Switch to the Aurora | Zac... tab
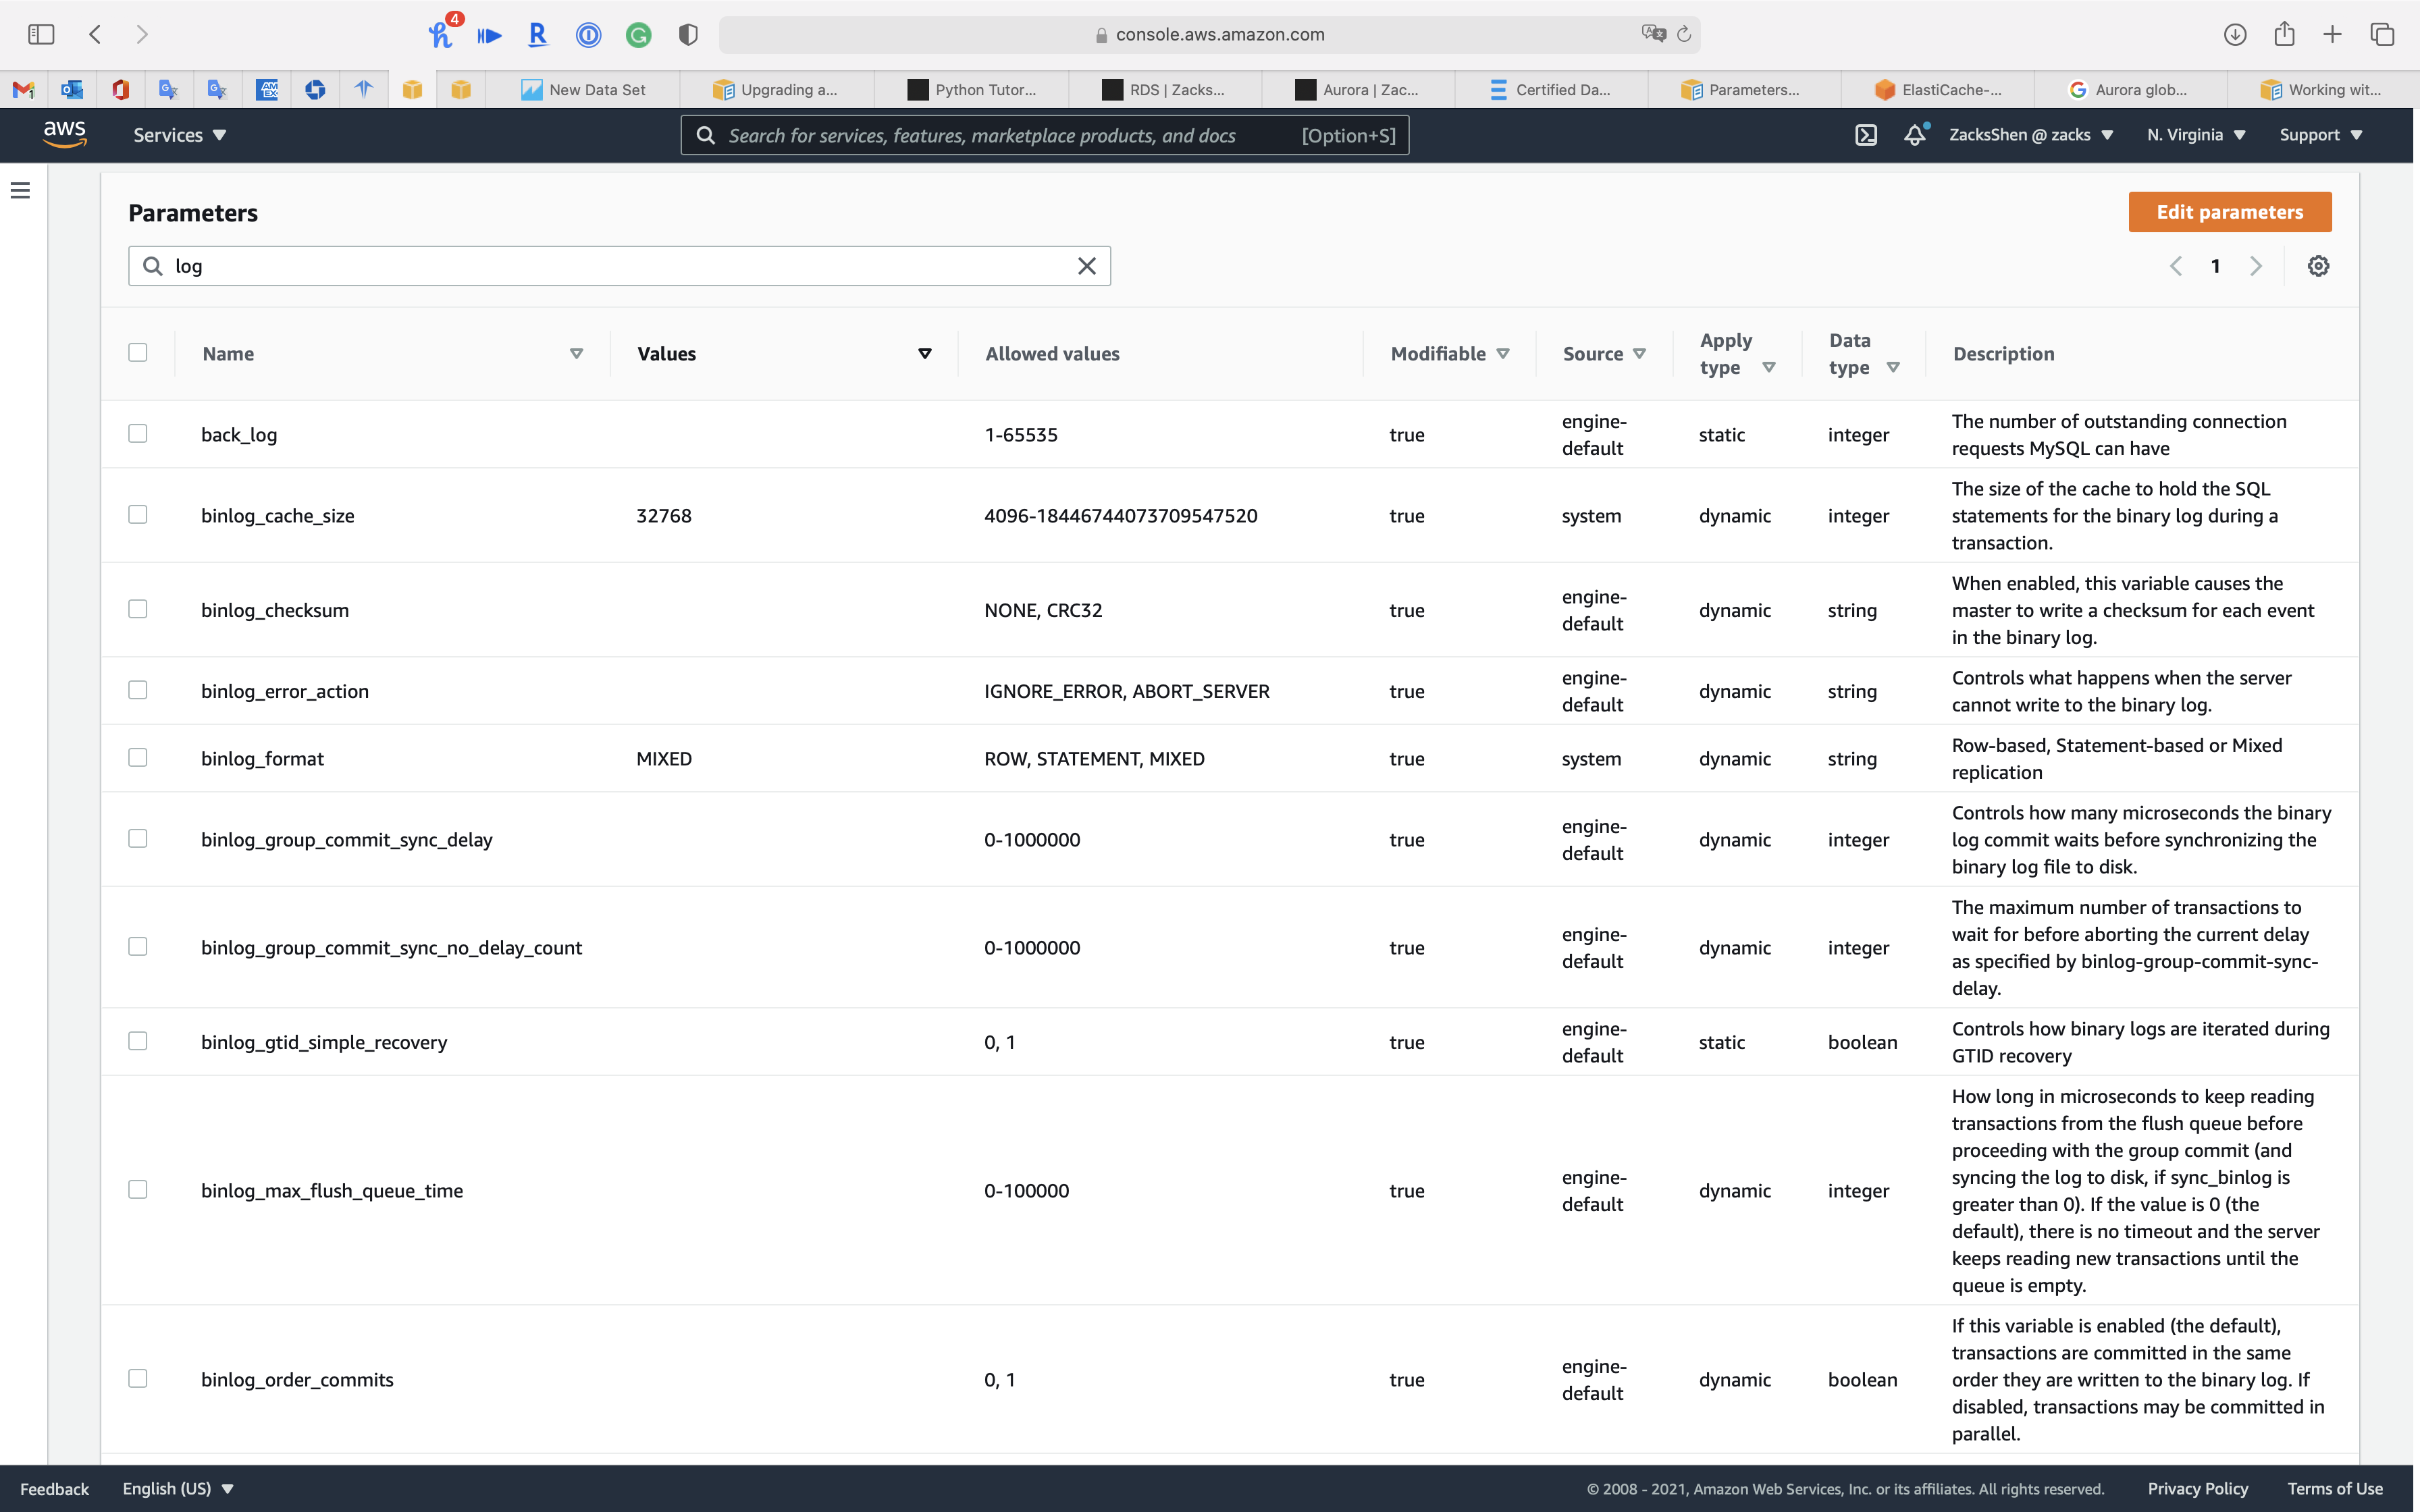Viewport: 2420px width, 1512px height. pos(1357,90)
